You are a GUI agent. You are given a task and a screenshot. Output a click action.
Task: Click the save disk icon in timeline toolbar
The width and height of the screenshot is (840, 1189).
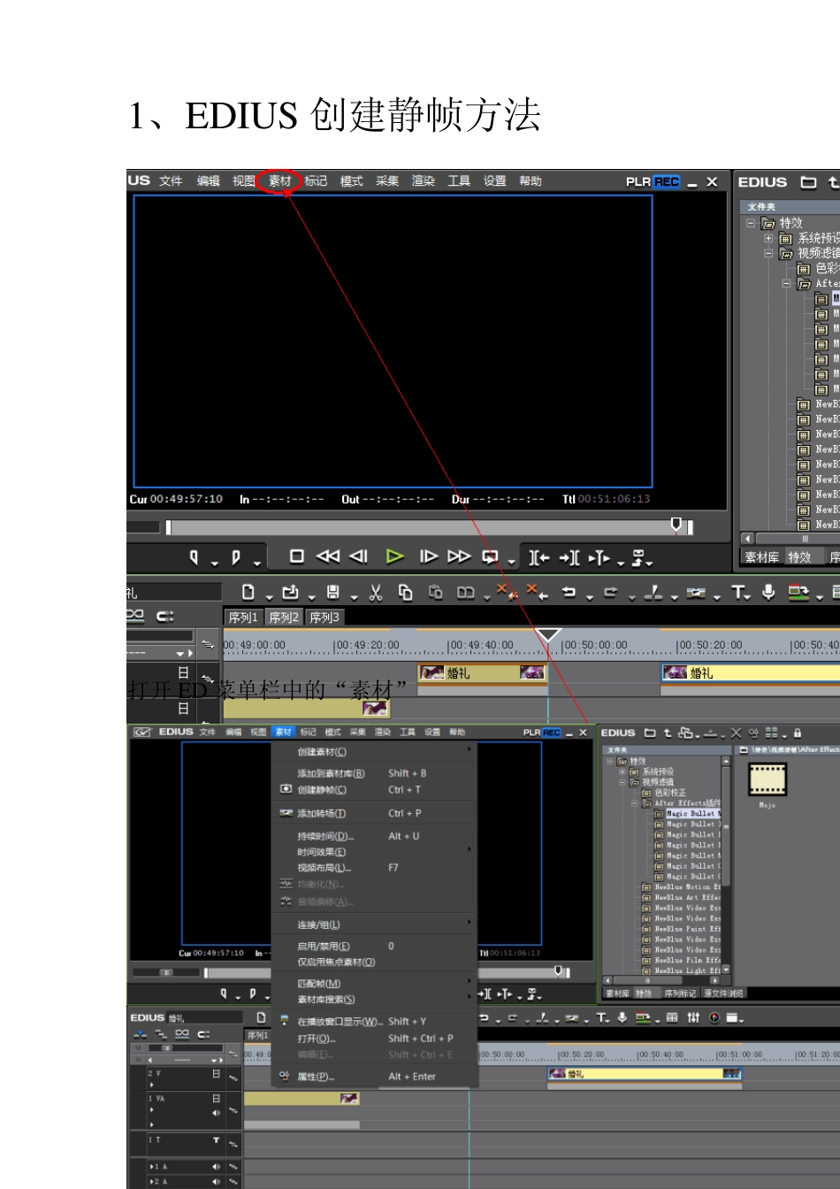[x=332, y=593]
